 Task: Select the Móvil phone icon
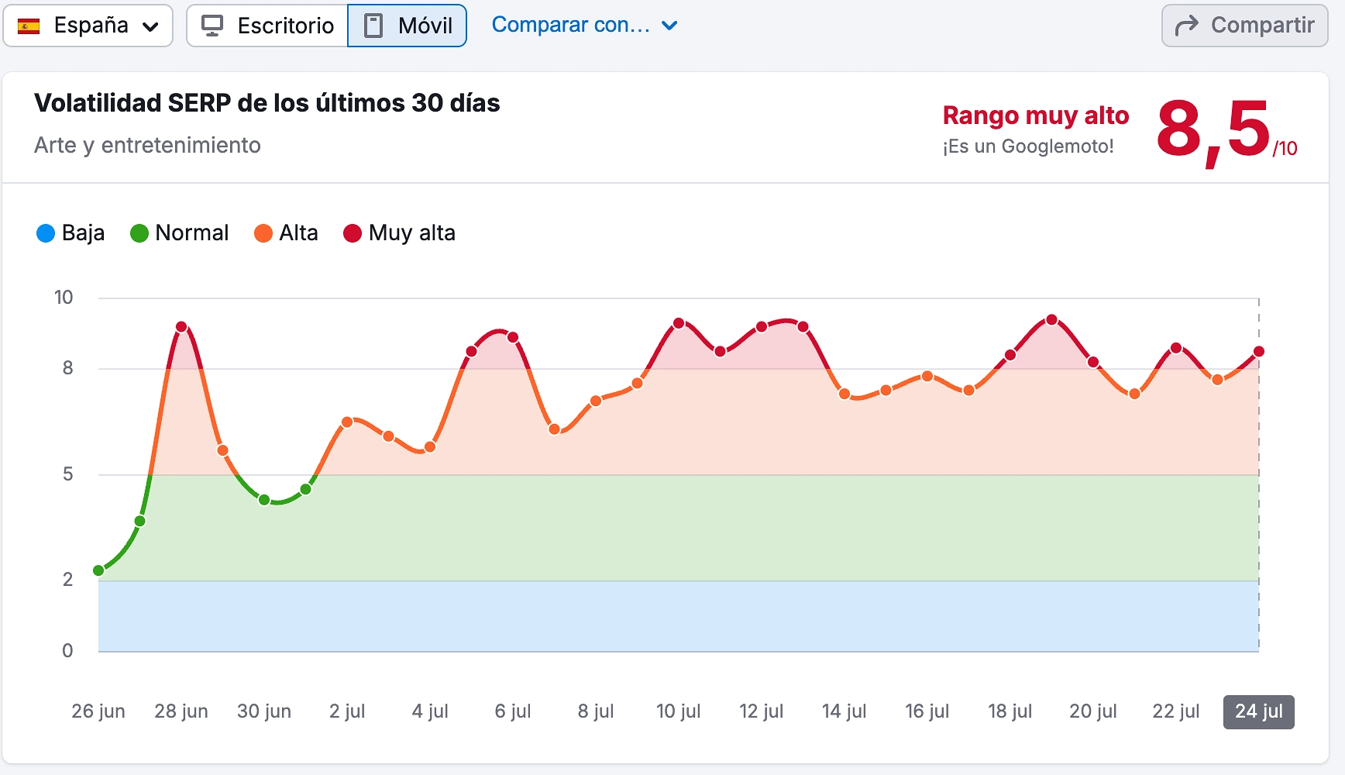pos(374,25)
